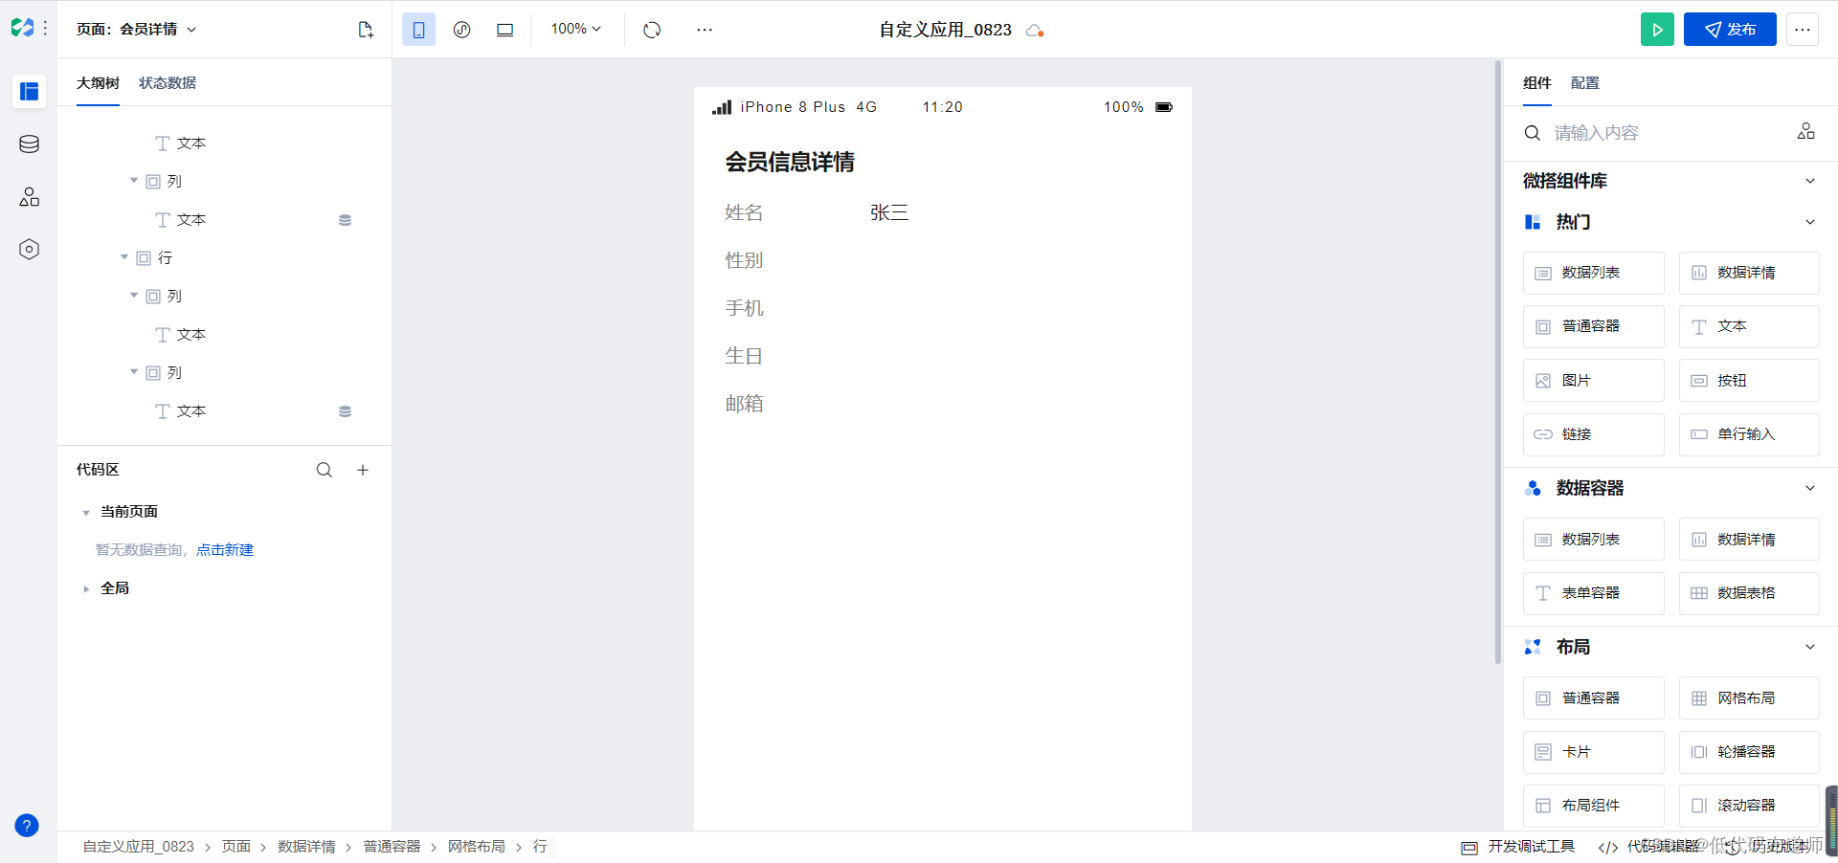This screenshot has width=1838, height=863.
Task: Switch to the 配置 tab
Action: click(1585, 83)
